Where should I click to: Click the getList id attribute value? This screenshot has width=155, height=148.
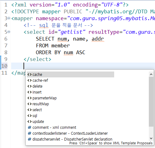tap(71, 32)
